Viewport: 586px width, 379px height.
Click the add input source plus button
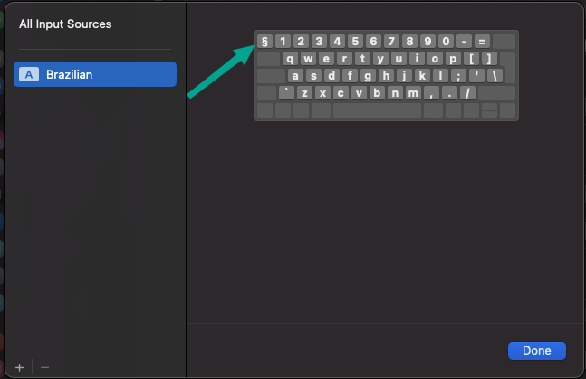(20, 367)
